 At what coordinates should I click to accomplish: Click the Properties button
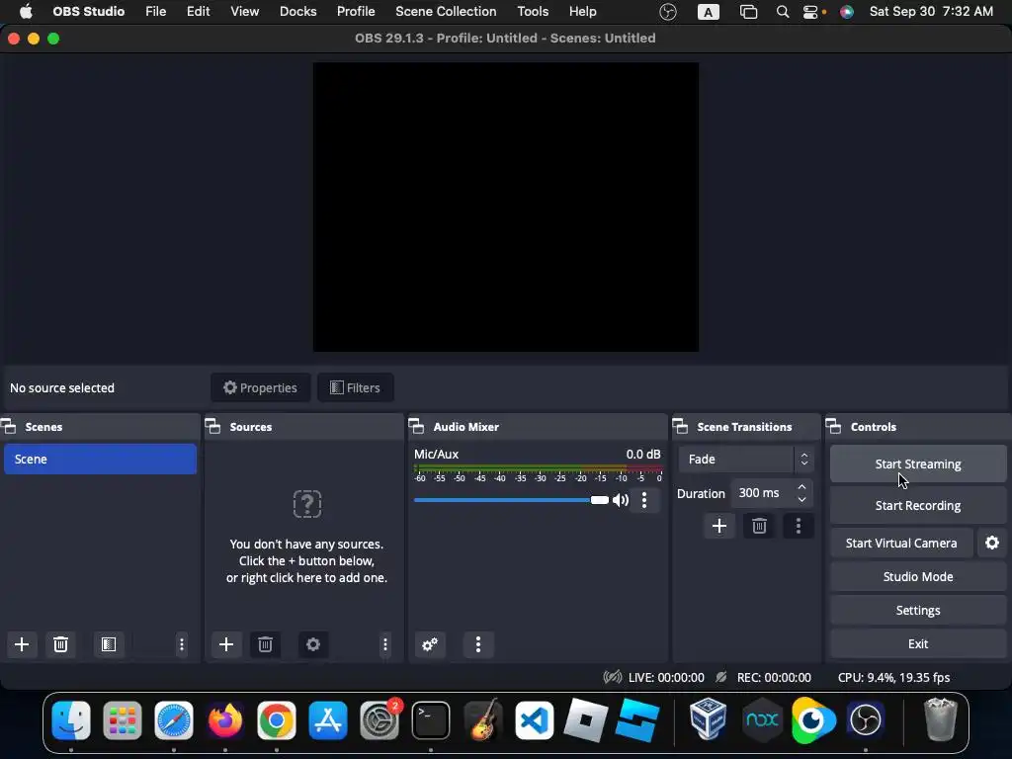260,387
